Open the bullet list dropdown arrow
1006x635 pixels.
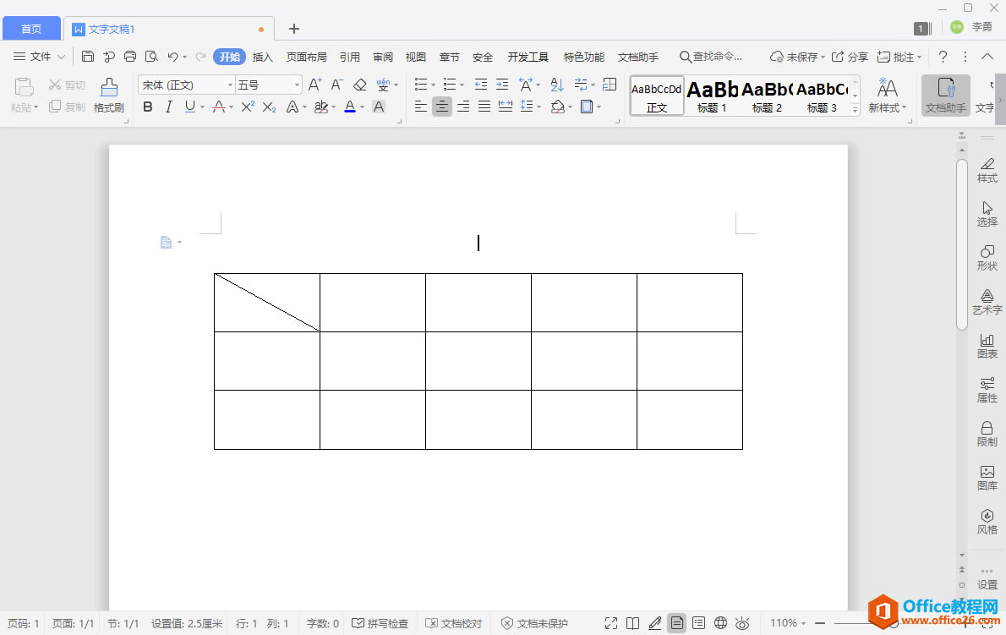point(433,85)
